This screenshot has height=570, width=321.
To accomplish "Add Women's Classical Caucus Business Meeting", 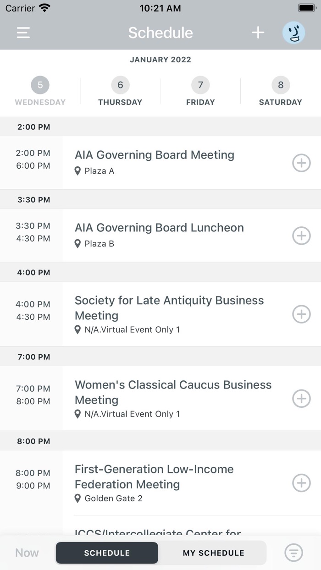I will point(301,399).
